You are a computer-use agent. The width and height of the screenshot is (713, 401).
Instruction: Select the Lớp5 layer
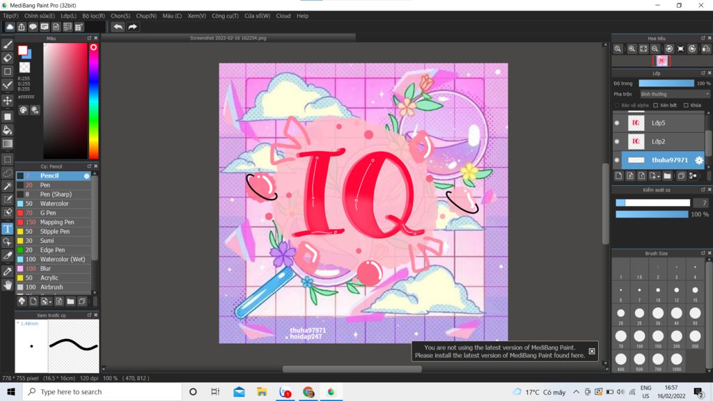point(659,123)
